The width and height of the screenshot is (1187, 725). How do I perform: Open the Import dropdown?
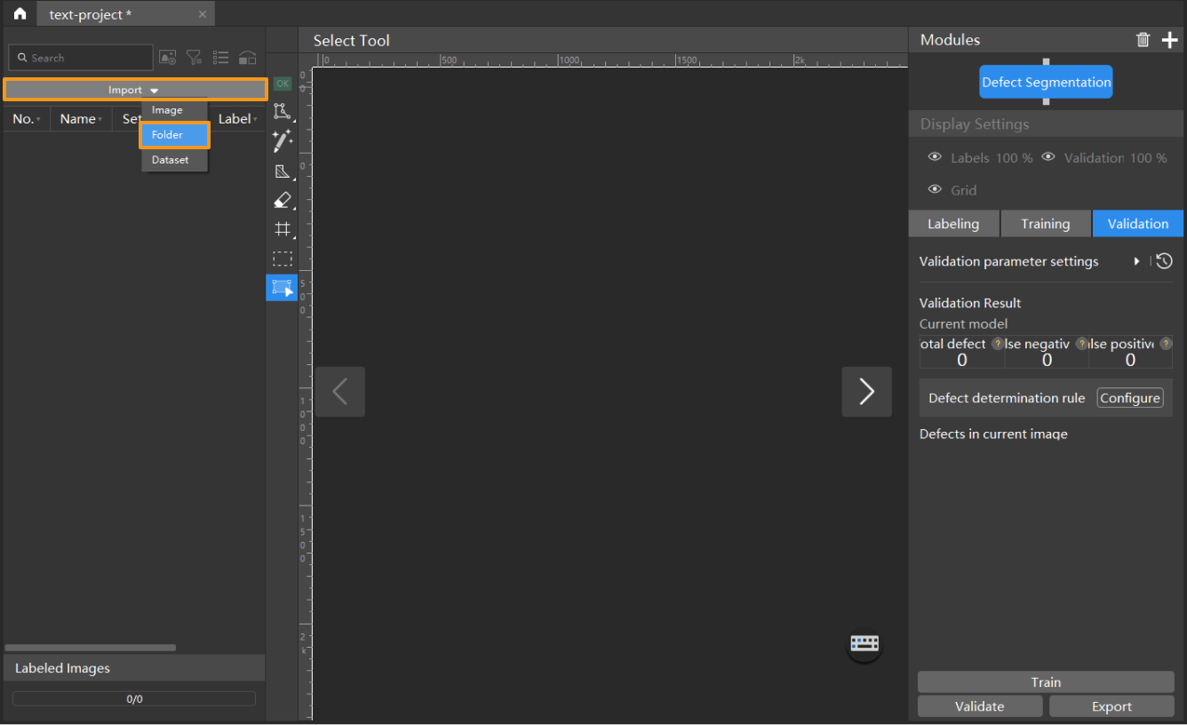[135, 90]
